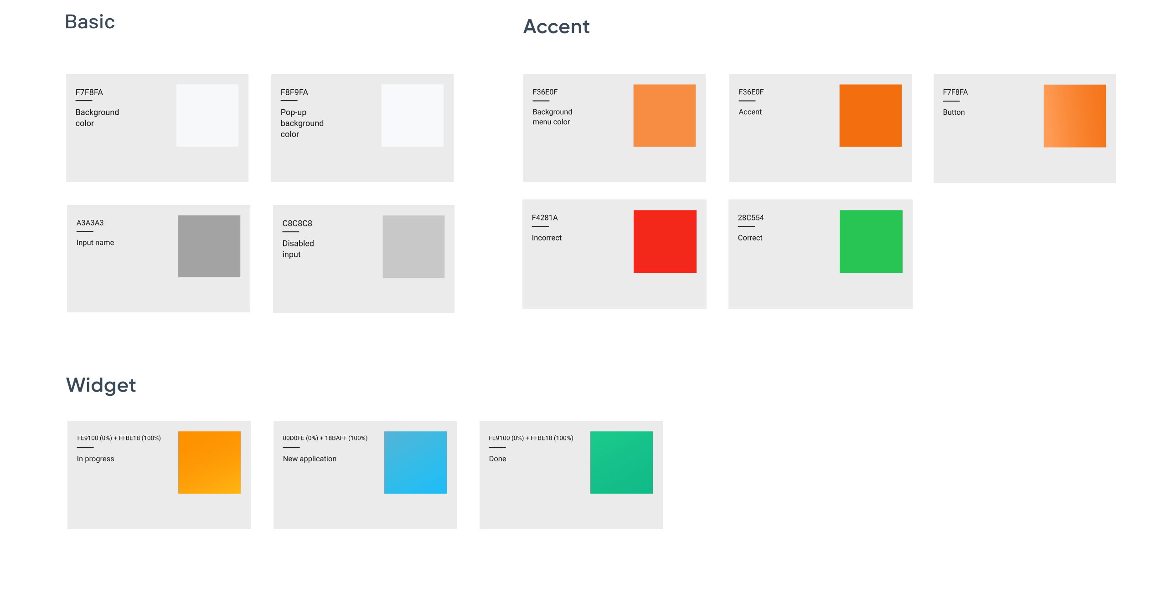Click the blue New application swatch
Image resolution: width=1167 pixels, height=592 pixels.
(x=415, y=462)
